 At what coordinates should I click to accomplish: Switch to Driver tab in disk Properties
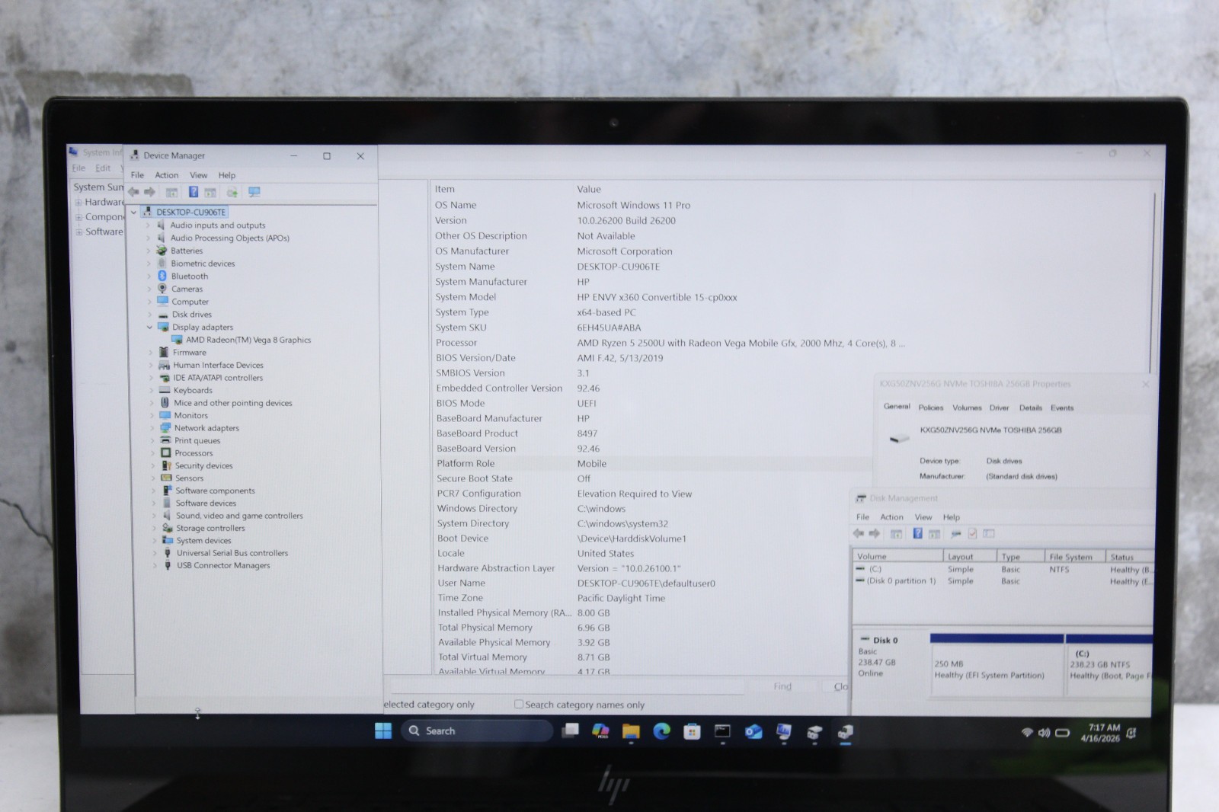click(999, 408)
